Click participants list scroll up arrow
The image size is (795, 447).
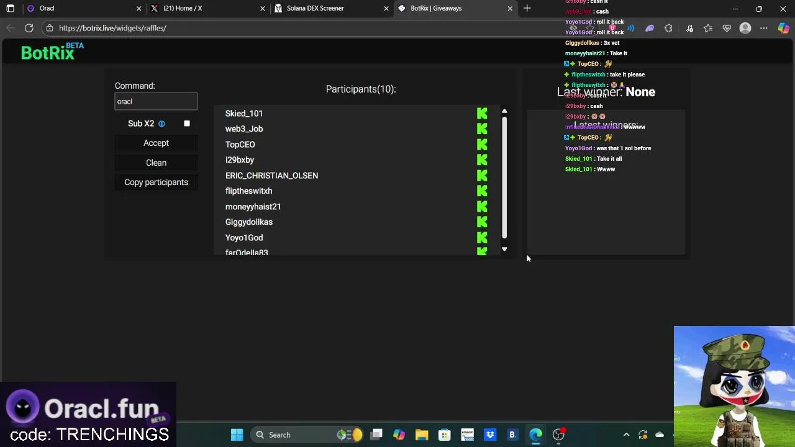[x=504, y=112]
